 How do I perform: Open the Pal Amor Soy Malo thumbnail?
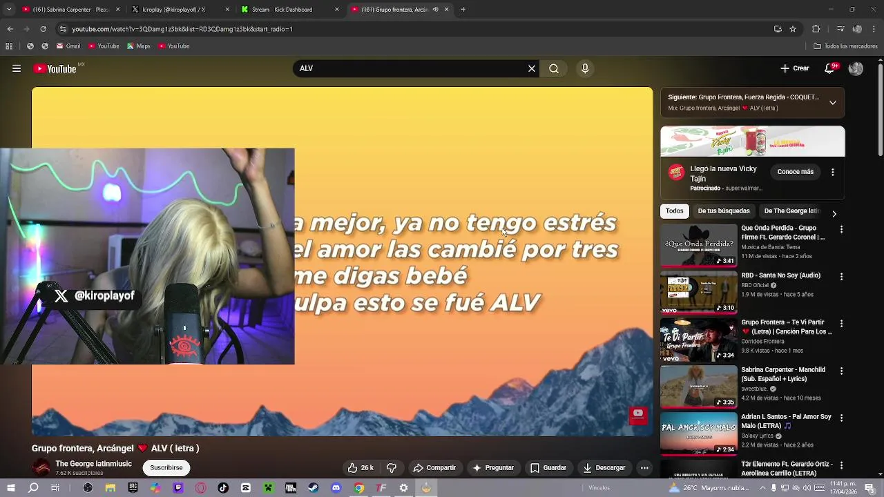coord(699,433)
